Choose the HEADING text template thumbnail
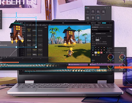This screenshot has width=132, height=103. click(29, 40)
